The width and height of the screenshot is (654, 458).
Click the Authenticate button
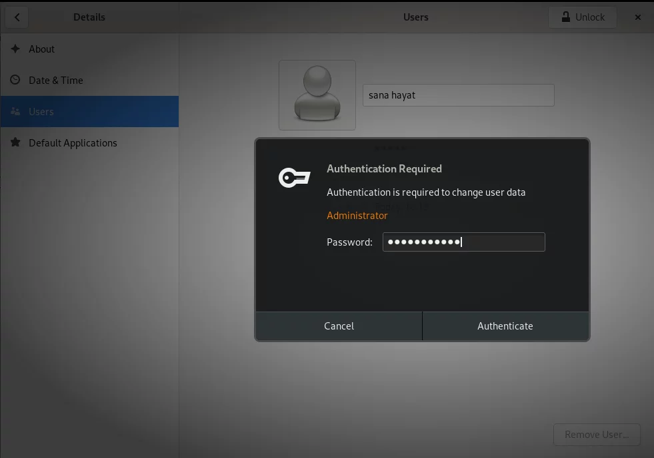coord(505,326)
